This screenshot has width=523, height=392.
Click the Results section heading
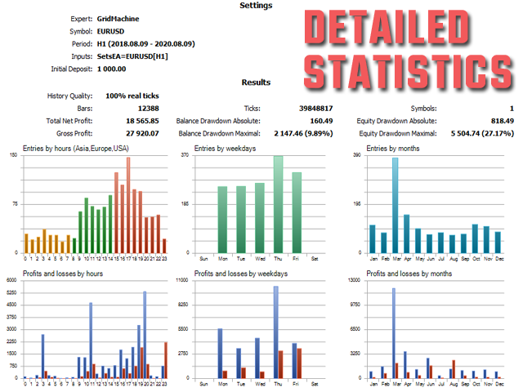point(256,82)
